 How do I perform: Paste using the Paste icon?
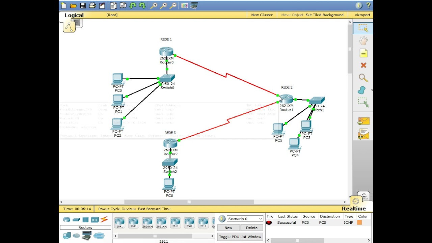(x=123, y=6)
